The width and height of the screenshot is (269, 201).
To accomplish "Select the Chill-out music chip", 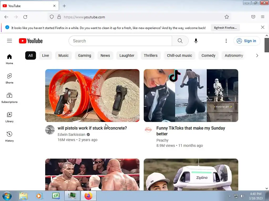I will pos(179,55).
